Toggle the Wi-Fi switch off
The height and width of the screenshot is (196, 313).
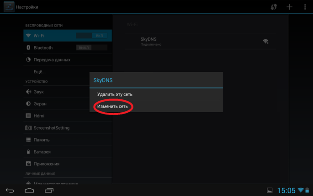92,36
